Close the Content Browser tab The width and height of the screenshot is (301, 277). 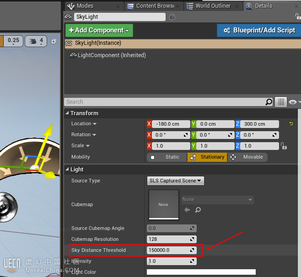[x=177, y=6]
